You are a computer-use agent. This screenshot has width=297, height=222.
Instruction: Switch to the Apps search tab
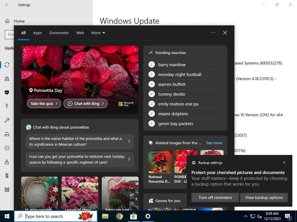pyautogui.click(x=37, y=33)
